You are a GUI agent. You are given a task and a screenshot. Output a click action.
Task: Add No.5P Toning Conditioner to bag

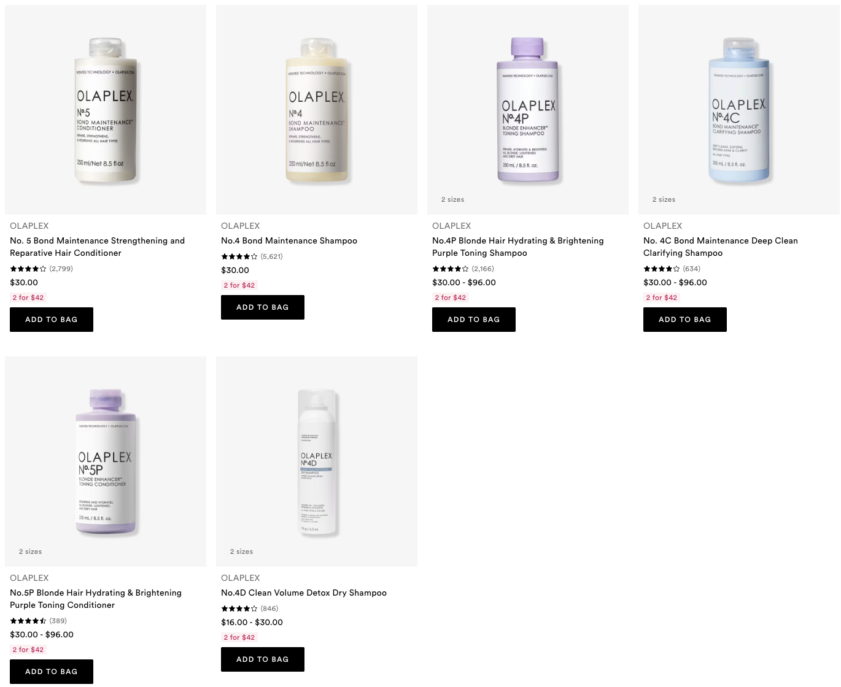(52, 672)
